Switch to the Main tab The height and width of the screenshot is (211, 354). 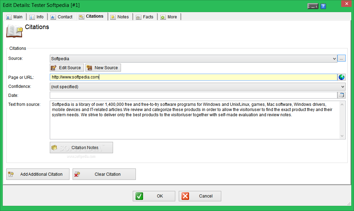[15, 17]
